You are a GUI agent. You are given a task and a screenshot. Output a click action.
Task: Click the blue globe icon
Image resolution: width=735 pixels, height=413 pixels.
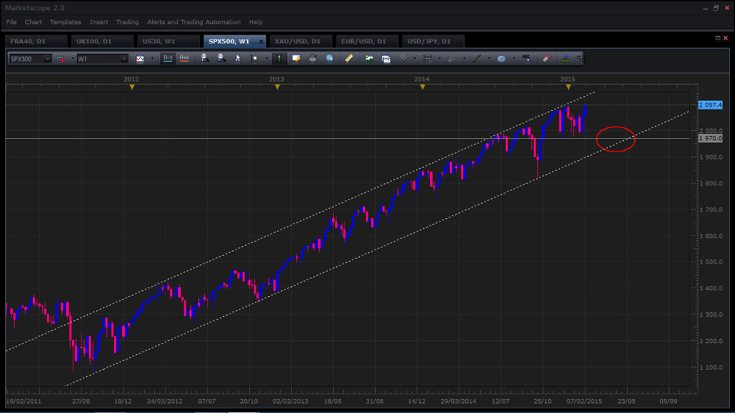pyautogui.click(x=329, y=58)
